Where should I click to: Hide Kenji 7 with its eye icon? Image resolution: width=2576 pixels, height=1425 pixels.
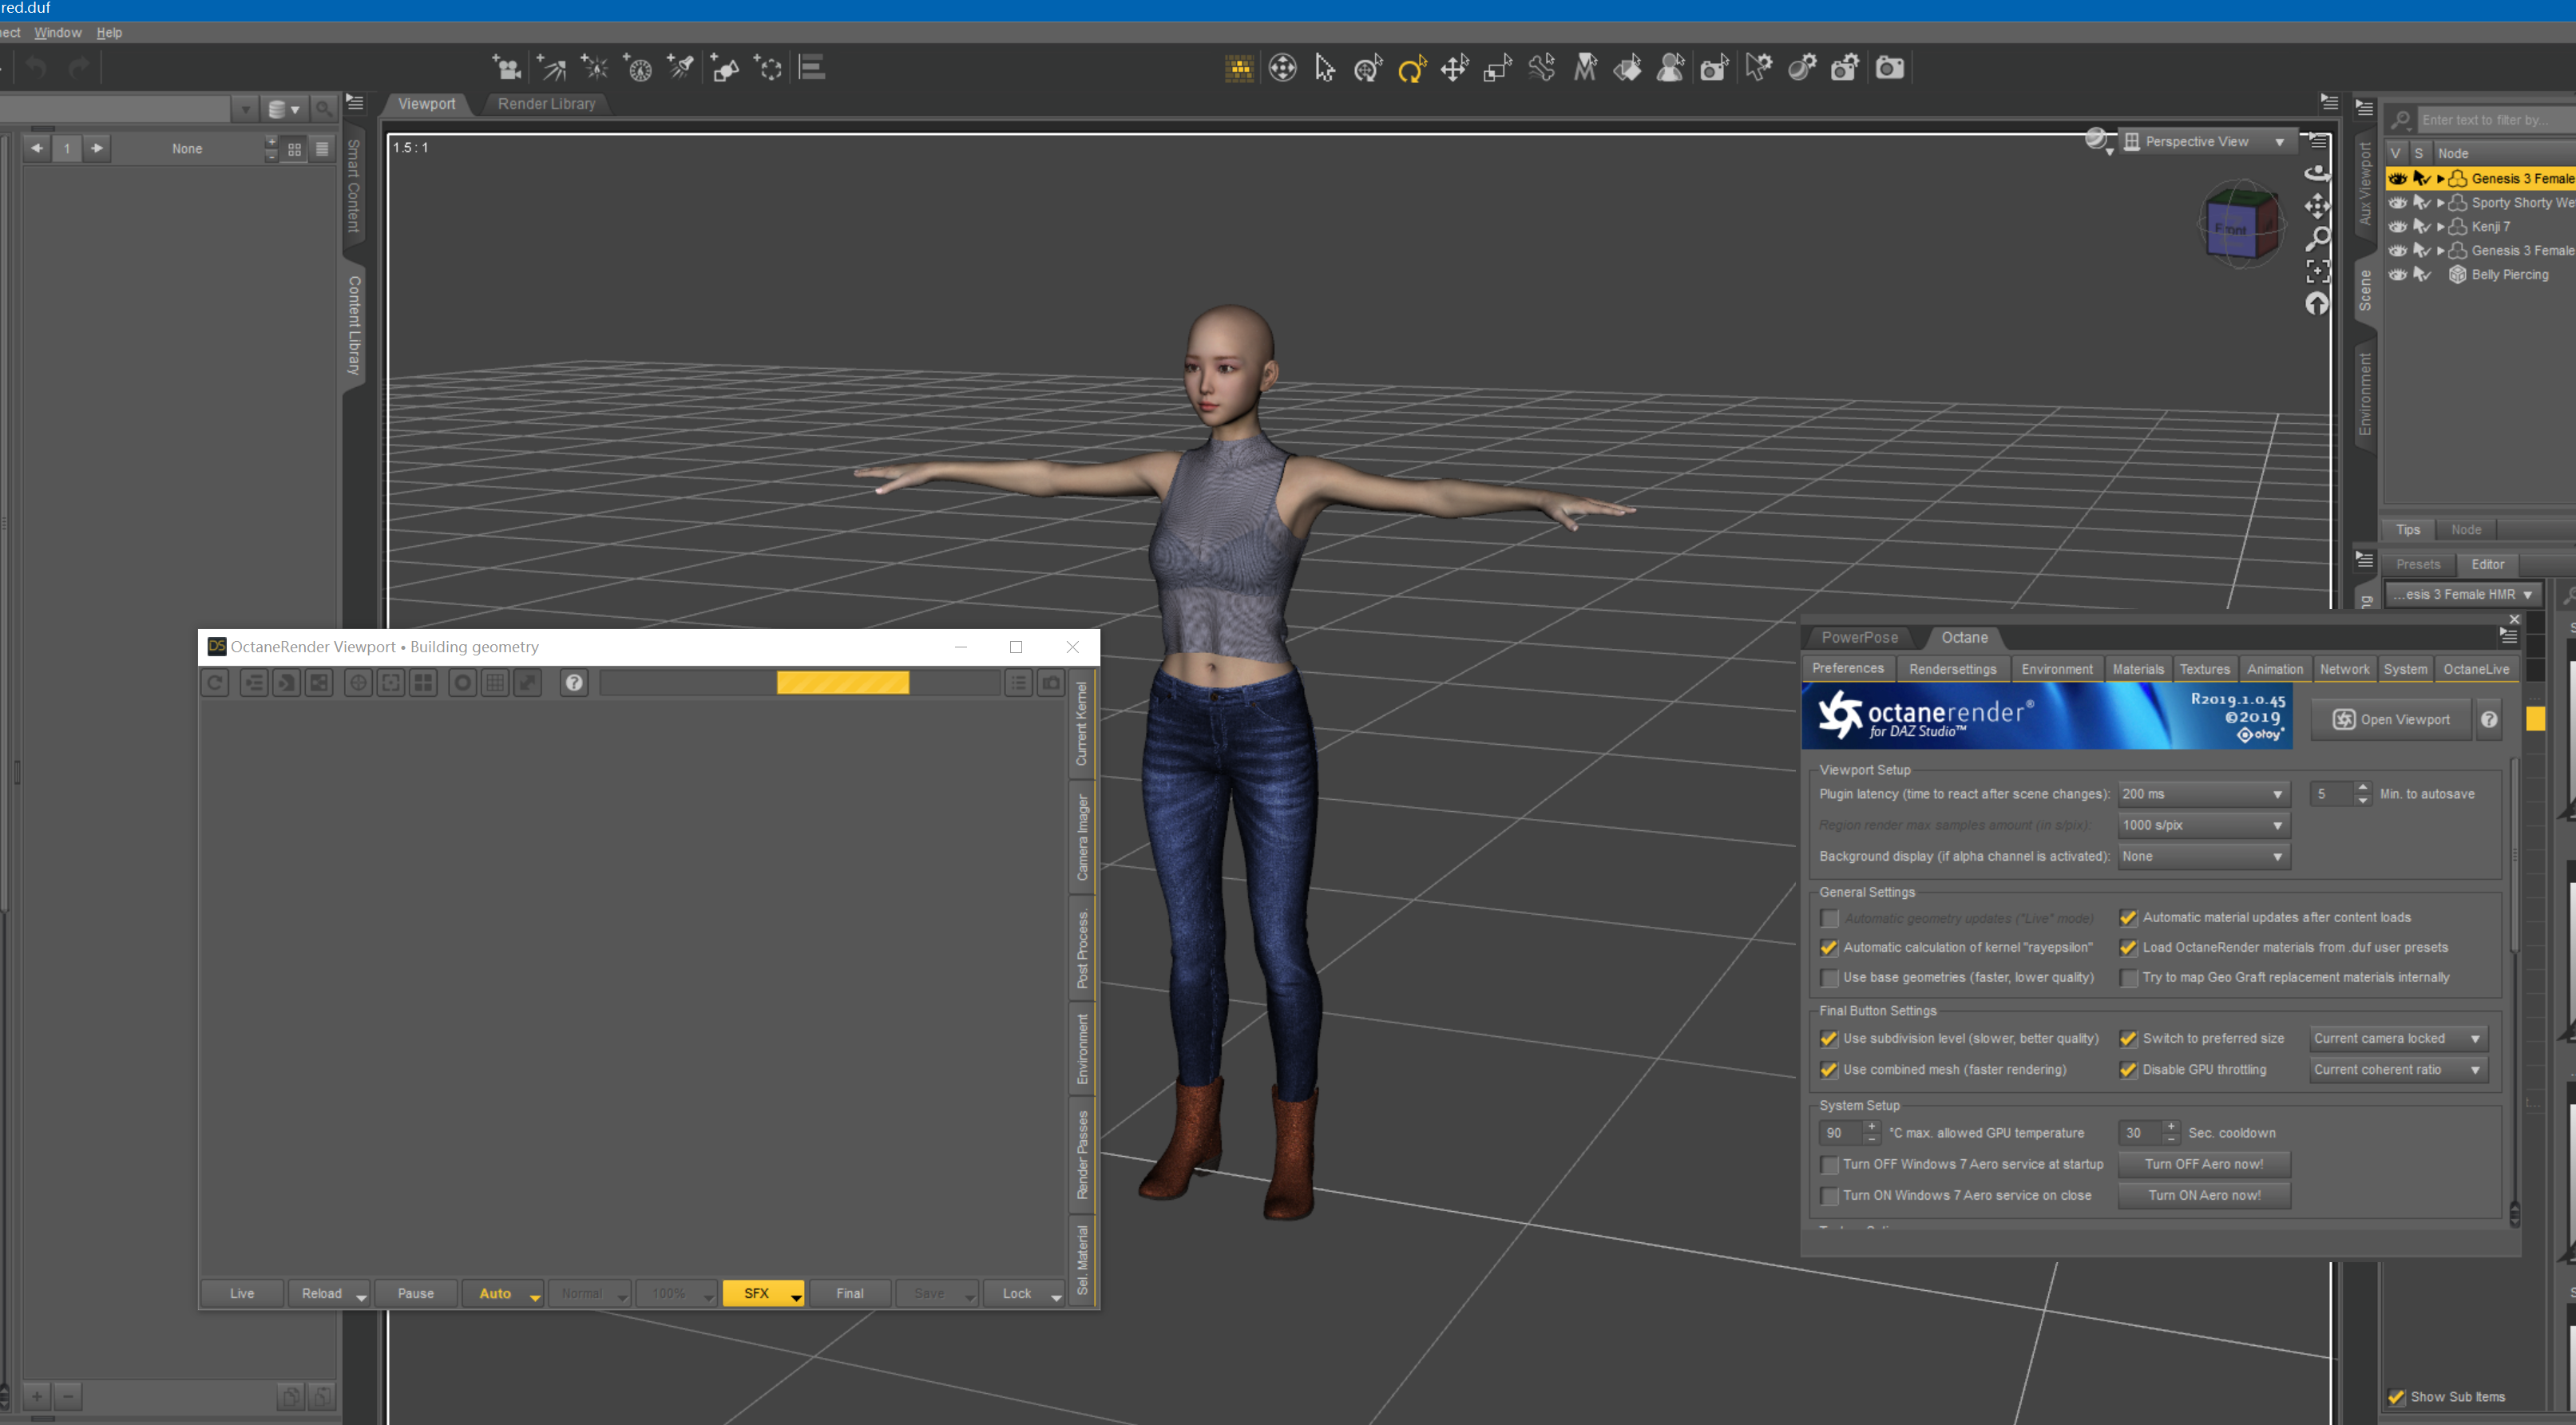[2398, 227]
